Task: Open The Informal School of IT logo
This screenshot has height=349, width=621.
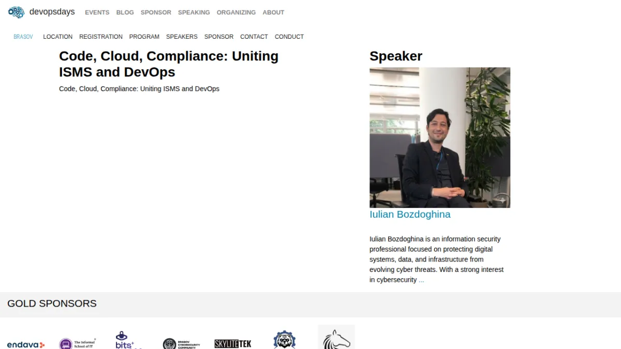Action: coord(77,343)
